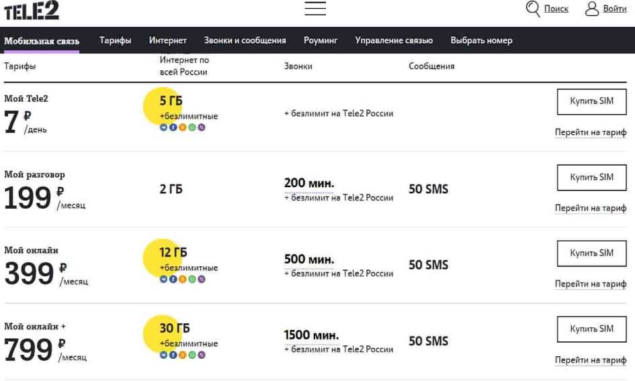Viewport: 635px width, 381px height.
Task: Open the hamburger menu icon
Action: click(315, 9)
